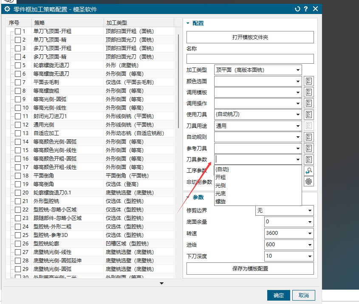
Task: Open the help question mark icon
Action: pyautogui.click(x=305, y=9)
